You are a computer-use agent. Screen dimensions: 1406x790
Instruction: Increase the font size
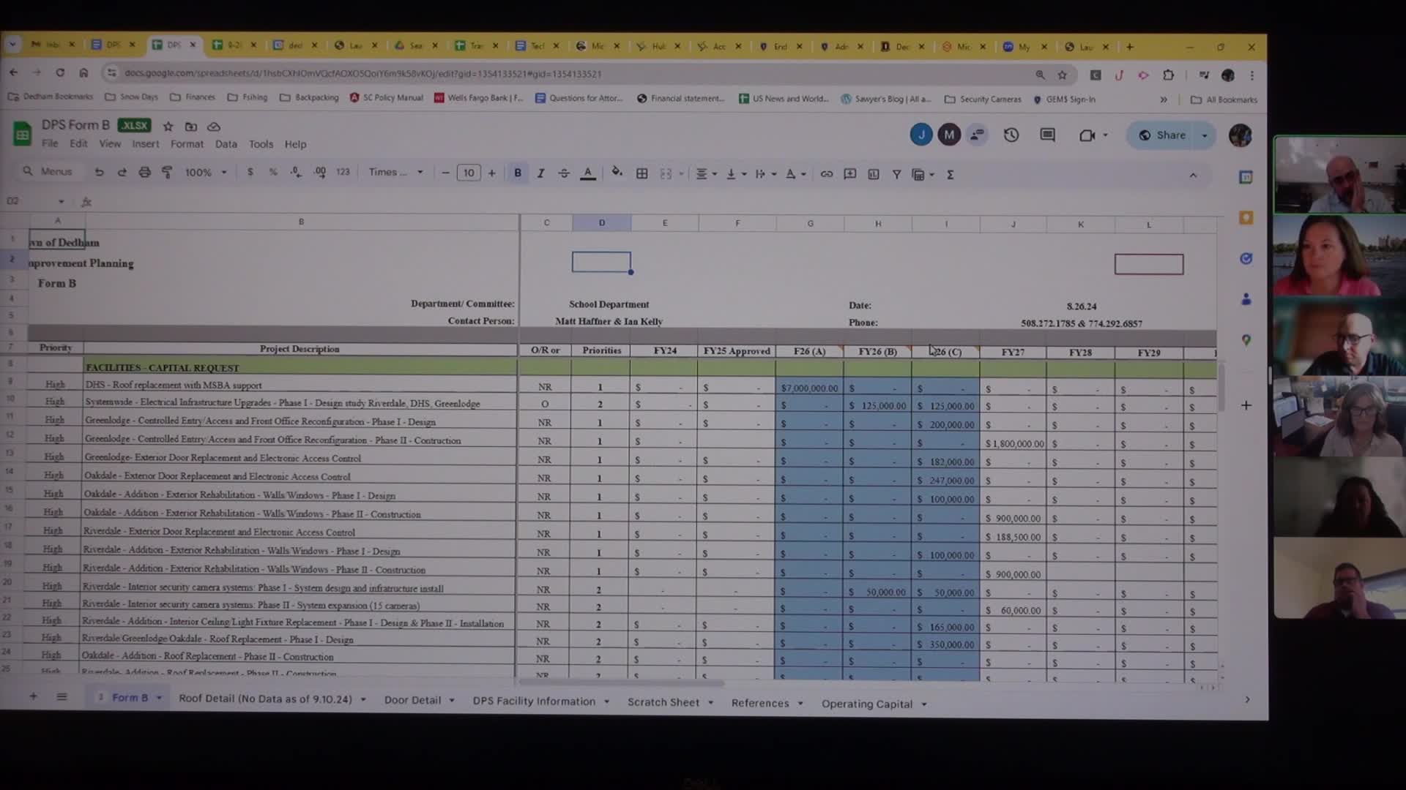(x=492, y=173)
